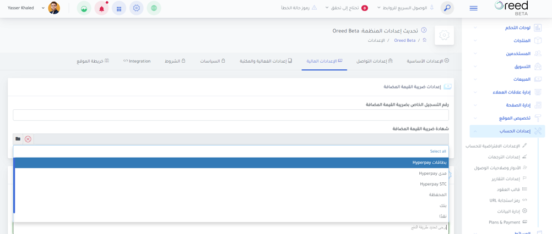This screenshot has height=234, width=552.
Task: Open إعدادات التقارير submenu item
Action: point(509,179)
